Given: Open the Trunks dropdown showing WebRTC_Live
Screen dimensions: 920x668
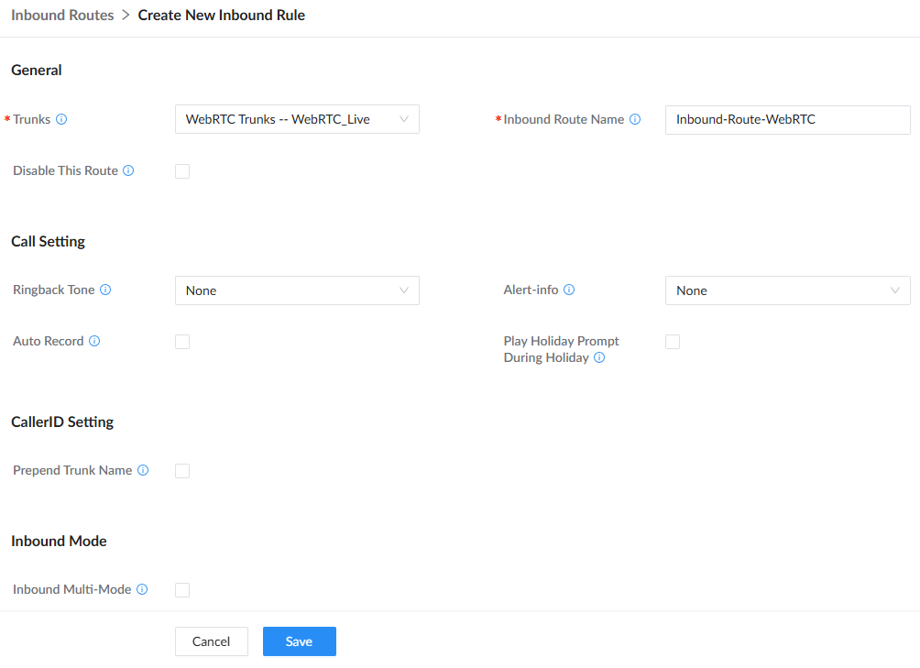Looking at the screenshot, I should click(297, 119).
